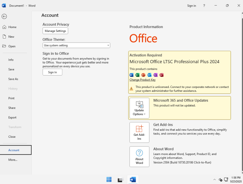Image resolution: width=243 pixels, height=184 pixels.
Task: Open the More... menu item
Action: pyautogui.click(x=13, y=160)
